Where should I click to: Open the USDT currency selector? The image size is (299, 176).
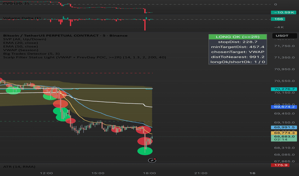click(284, 36)
